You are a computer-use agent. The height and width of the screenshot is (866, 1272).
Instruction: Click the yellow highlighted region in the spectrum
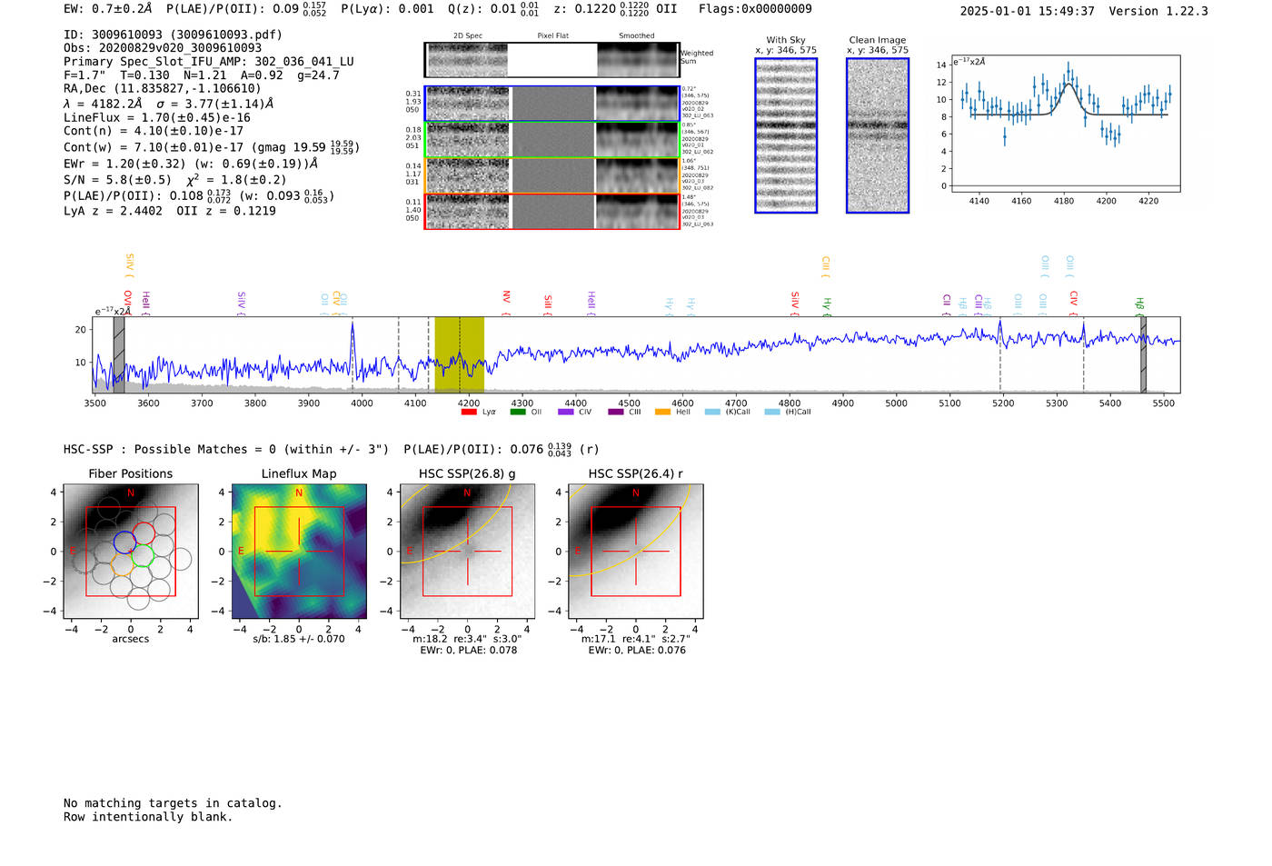tap(459, 354)
